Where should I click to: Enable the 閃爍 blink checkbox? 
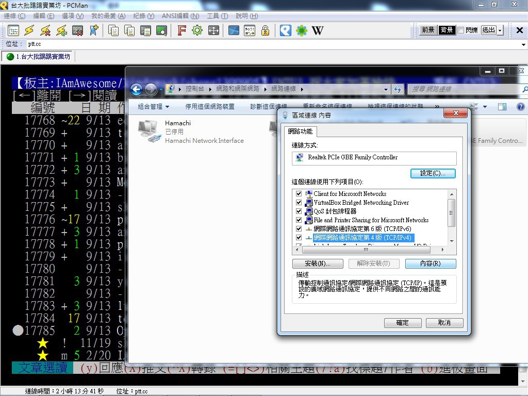[461, 30]
